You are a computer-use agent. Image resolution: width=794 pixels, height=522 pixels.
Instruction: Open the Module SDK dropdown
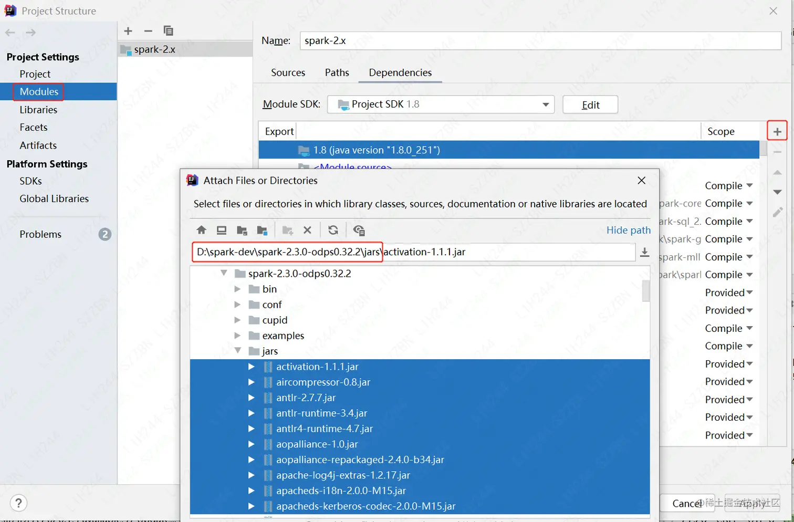pos(441,105)
